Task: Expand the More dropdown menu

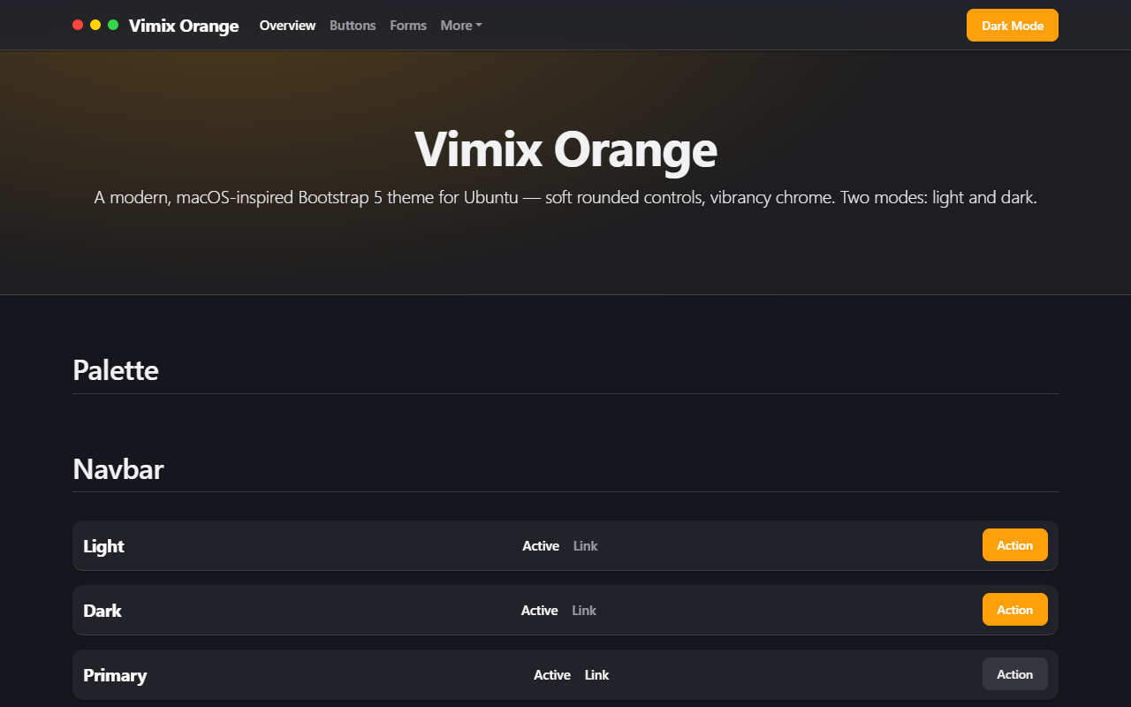Action: [461, 26]
